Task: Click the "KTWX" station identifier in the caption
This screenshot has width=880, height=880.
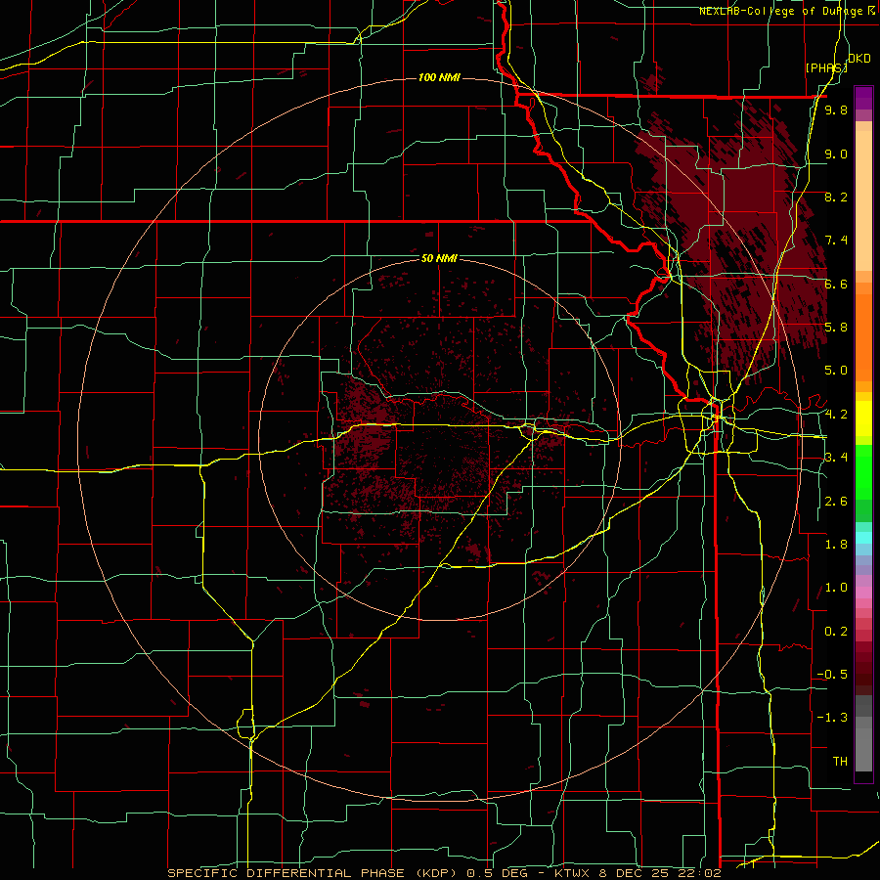Action: (x=574, y=873)
